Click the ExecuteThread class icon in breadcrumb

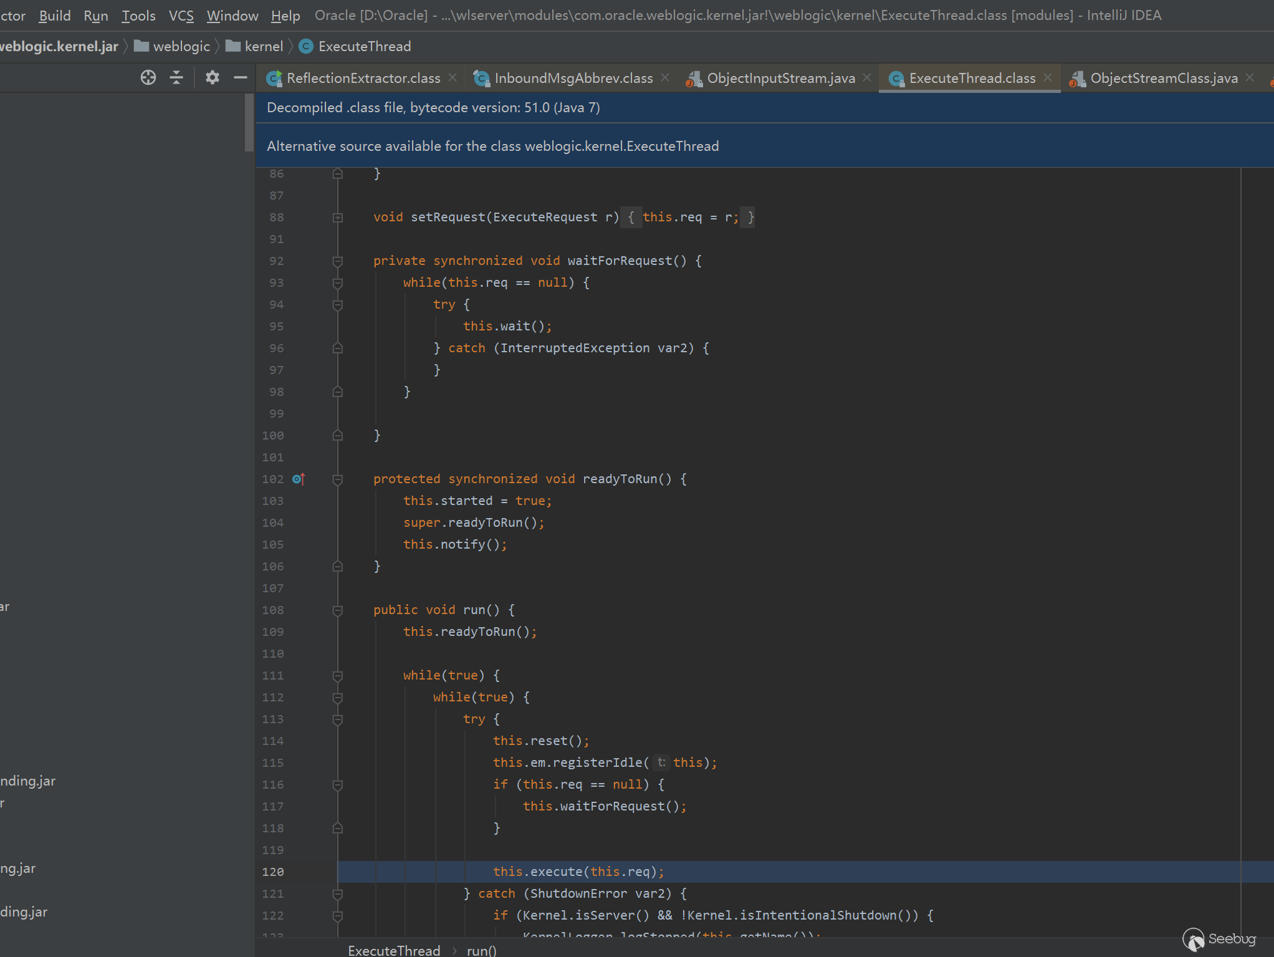(x=306, y=46)
